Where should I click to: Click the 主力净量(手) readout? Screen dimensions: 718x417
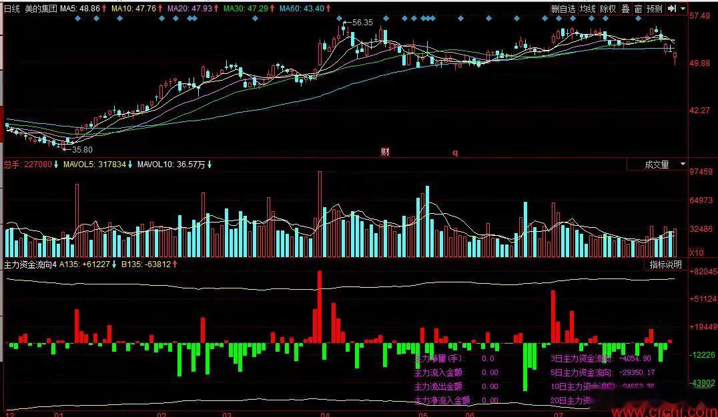tap(455, 358)
